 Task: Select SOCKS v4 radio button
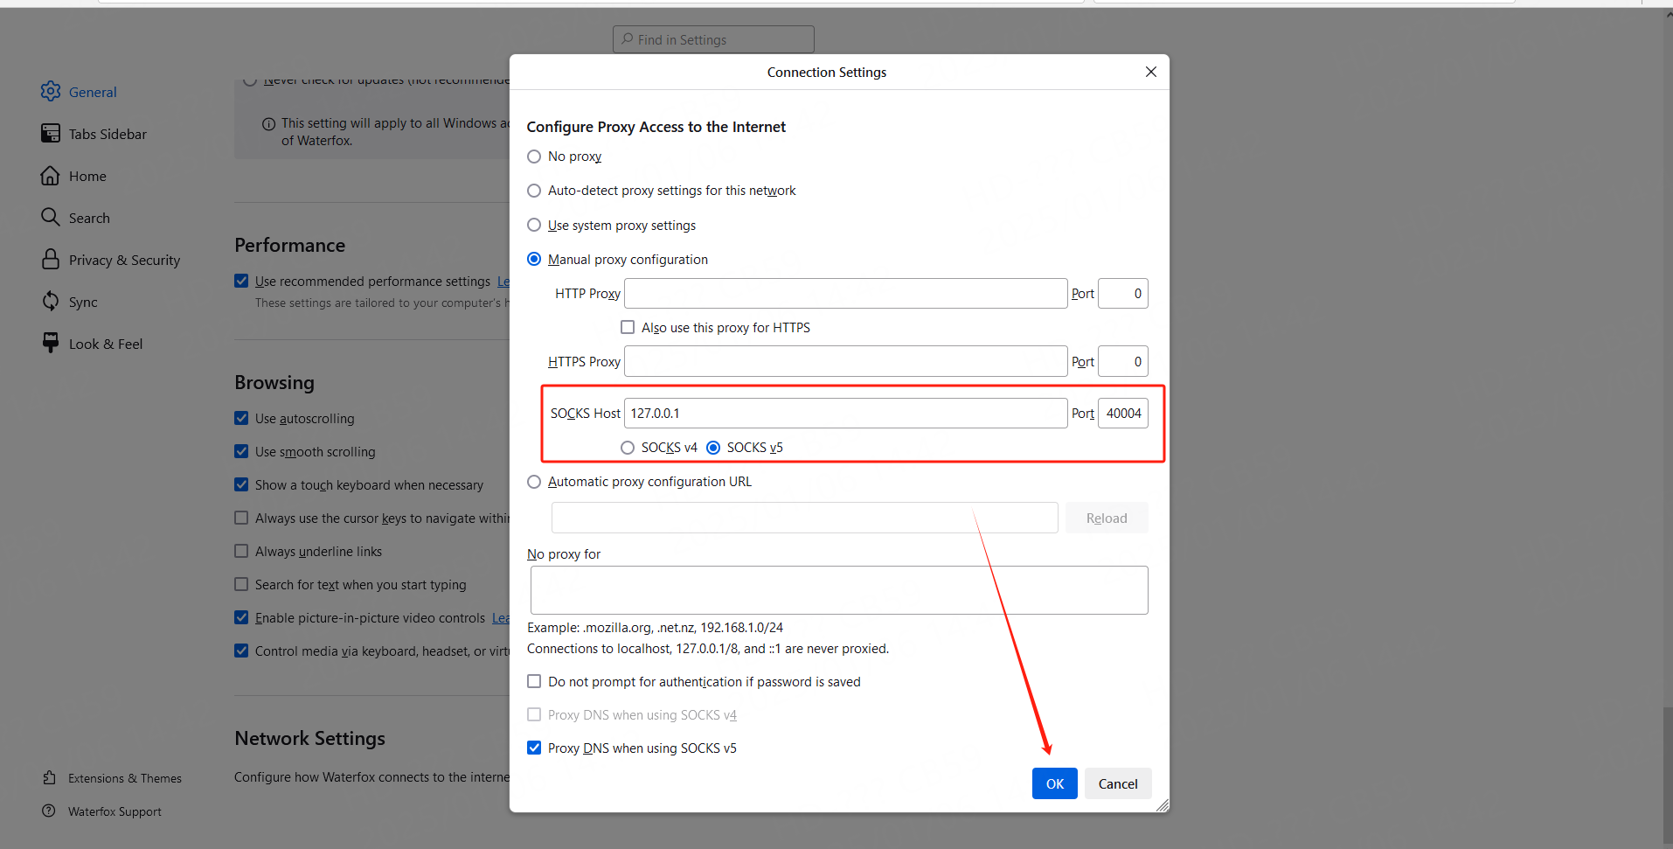pyautogui.click(x=628, y=448)
